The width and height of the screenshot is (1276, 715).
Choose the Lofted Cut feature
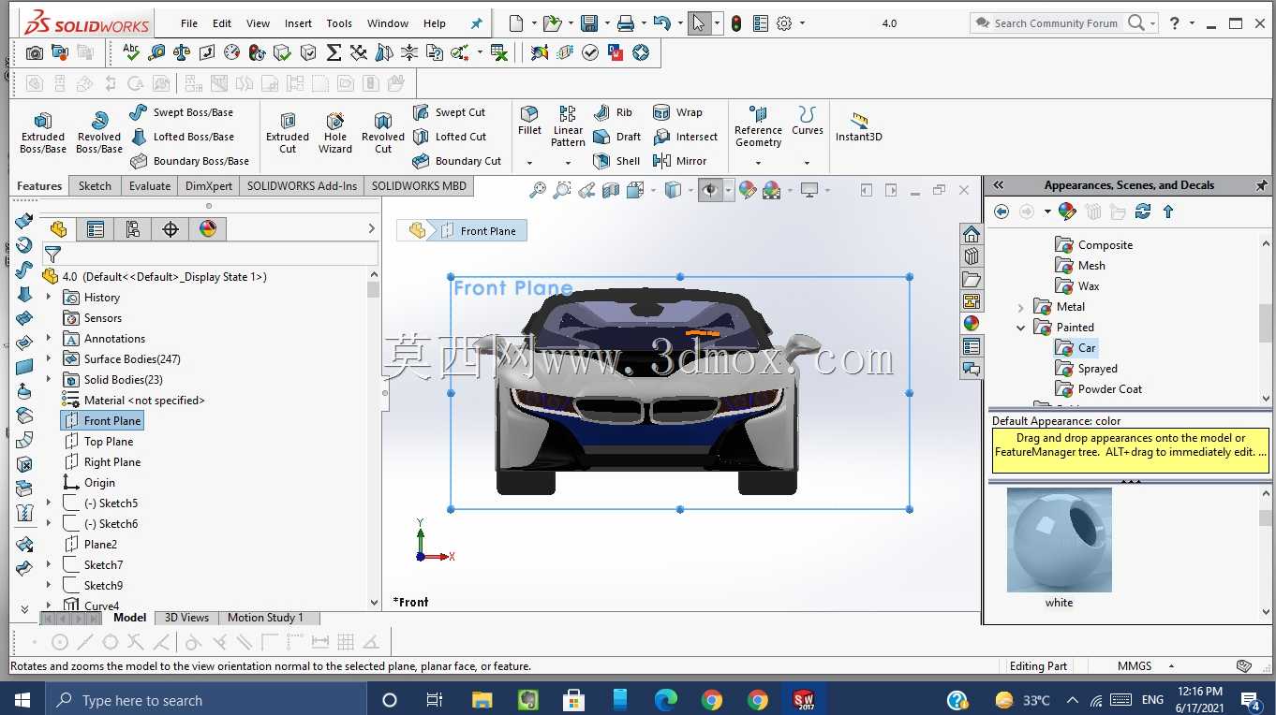pos(450,137)
